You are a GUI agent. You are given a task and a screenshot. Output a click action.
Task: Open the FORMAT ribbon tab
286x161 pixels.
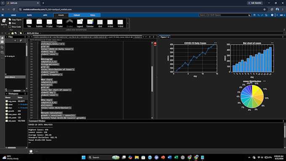coord(77,15)
